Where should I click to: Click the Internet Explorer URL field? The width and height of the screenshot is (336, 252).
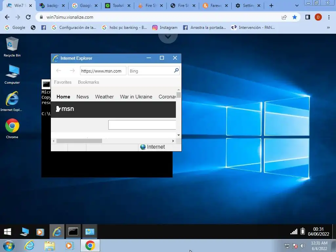103,71
